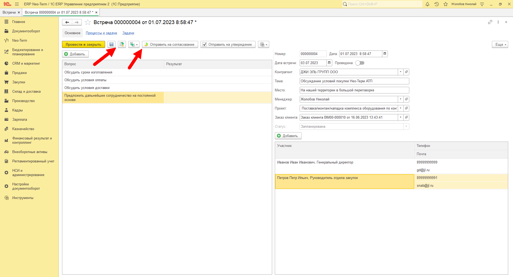The image size is (513, 277).
Task: Open the vertical three-dot form menu
Action: 498,22
